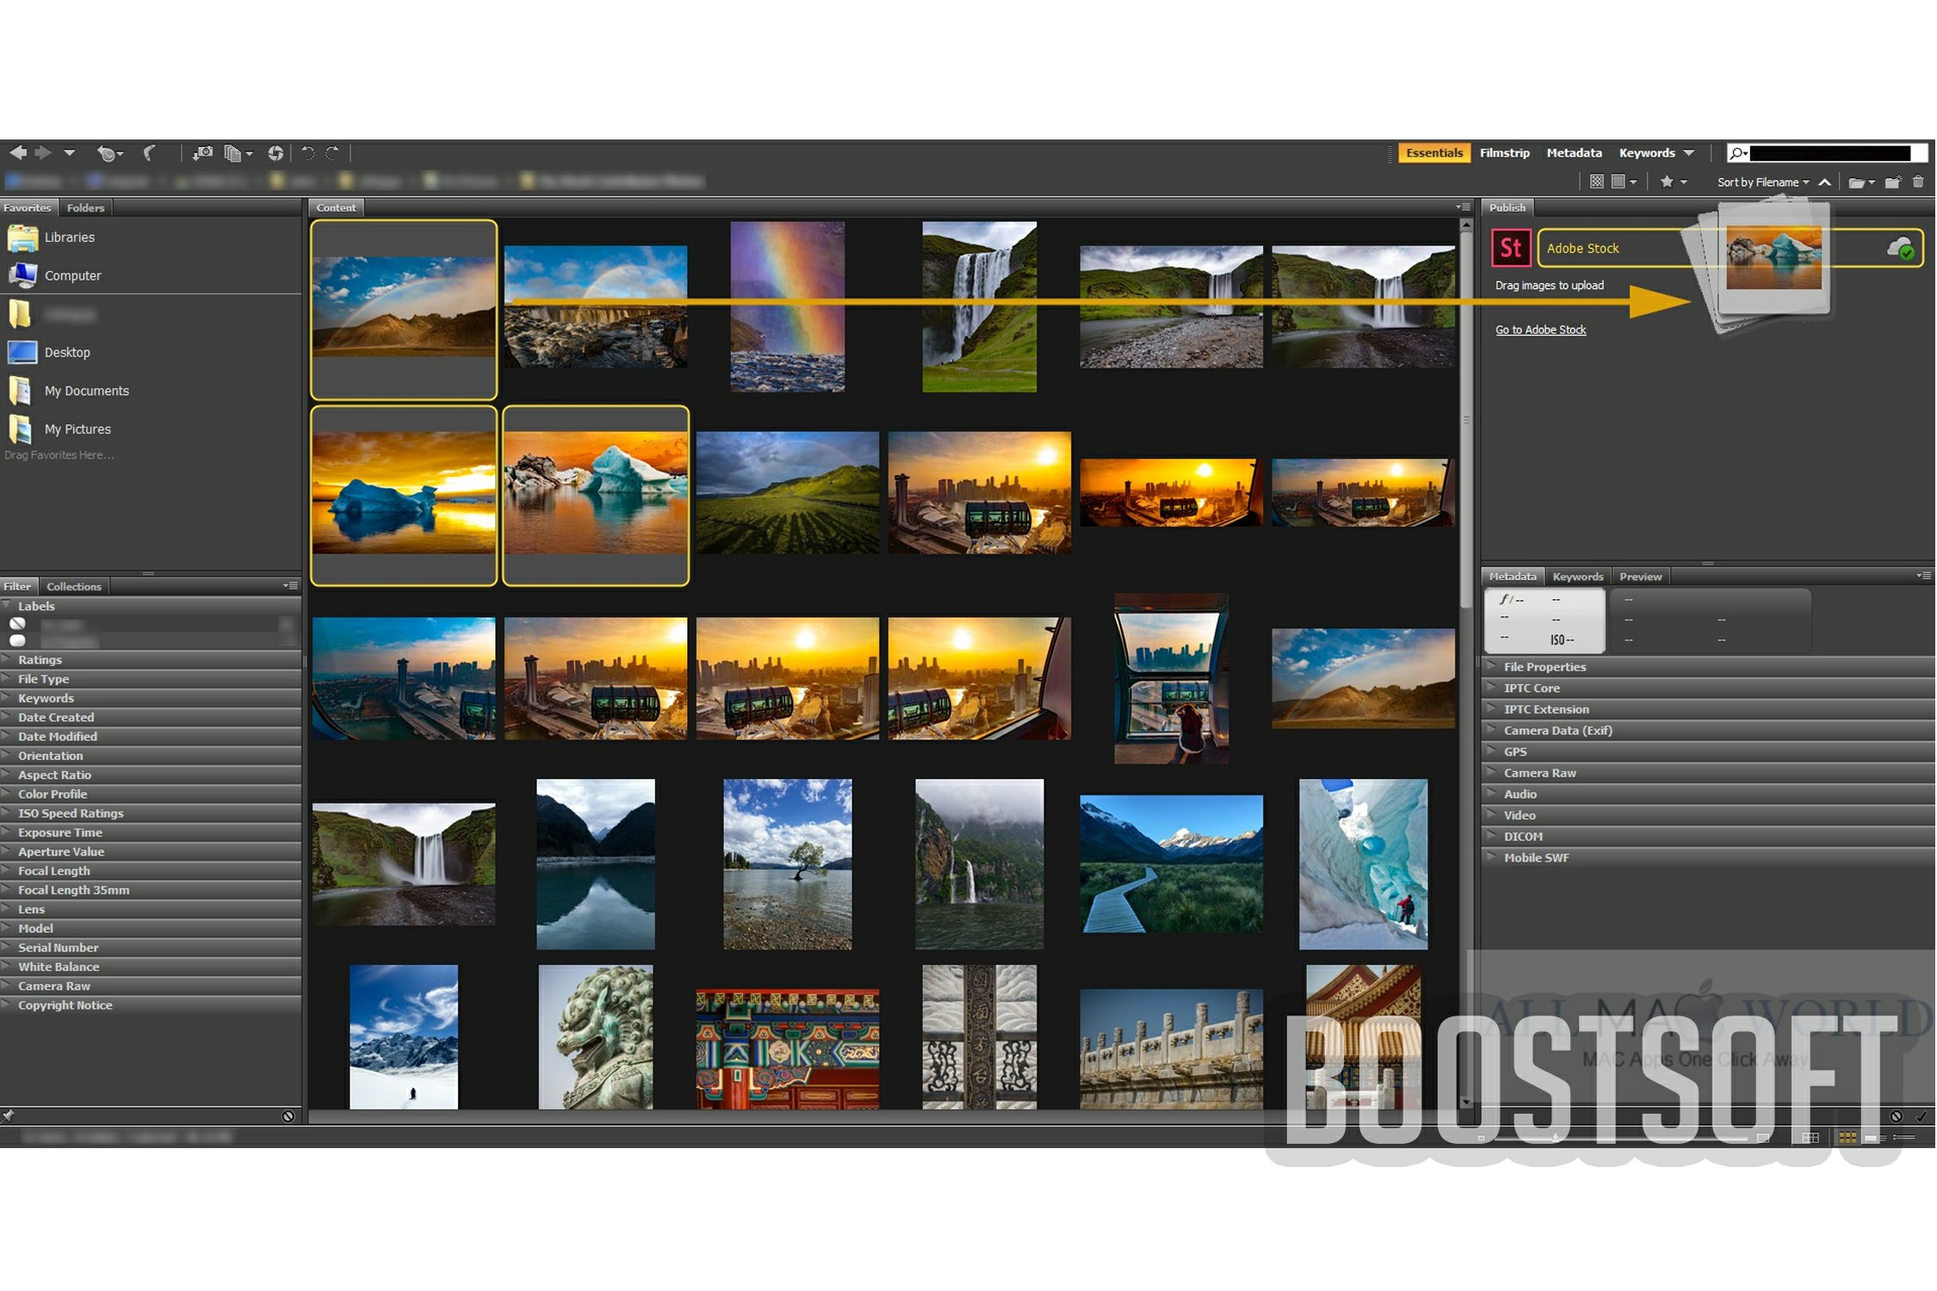Select the rainbow over water thumbnail

click(x=788, y=307)
